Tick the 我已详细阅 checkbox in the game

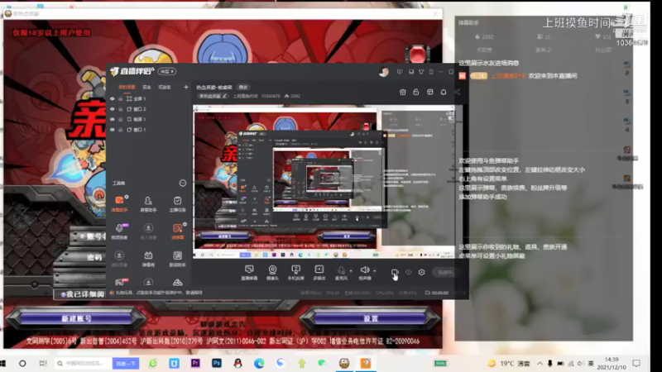[x=64, y=294]
